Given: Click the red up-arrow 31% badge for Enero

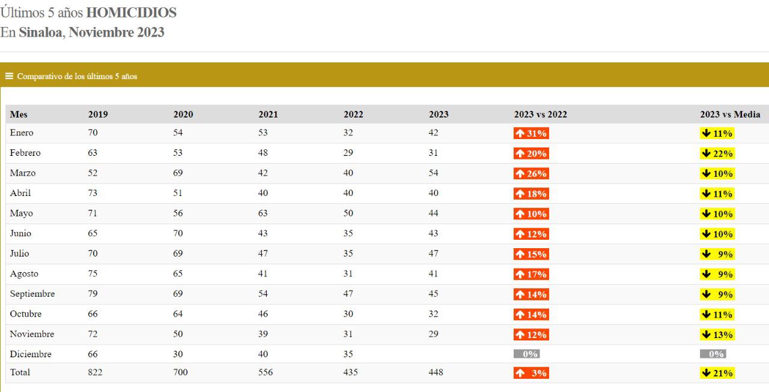Looking at the screenshot, I should coord(531,133).
